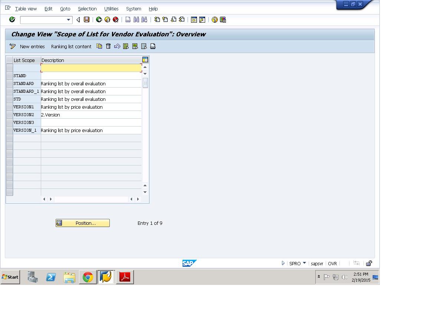Click the Ranking list content button

pyautogui.click(x=71, y=46)
